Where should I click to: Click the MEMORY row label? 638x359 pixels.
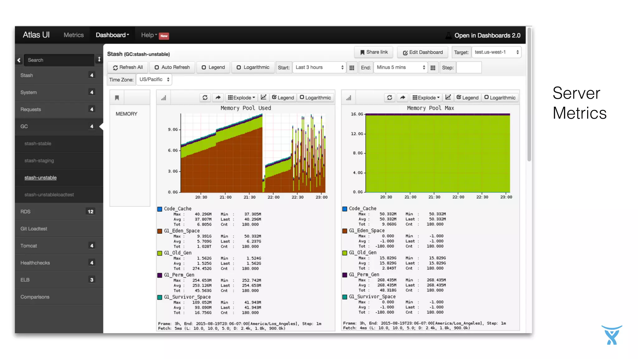coord(126,114)
